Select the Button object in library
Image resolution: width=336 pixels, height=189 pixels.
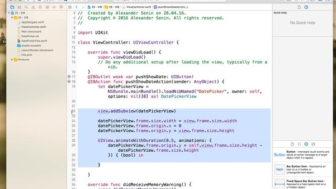[x=303, y=155]
